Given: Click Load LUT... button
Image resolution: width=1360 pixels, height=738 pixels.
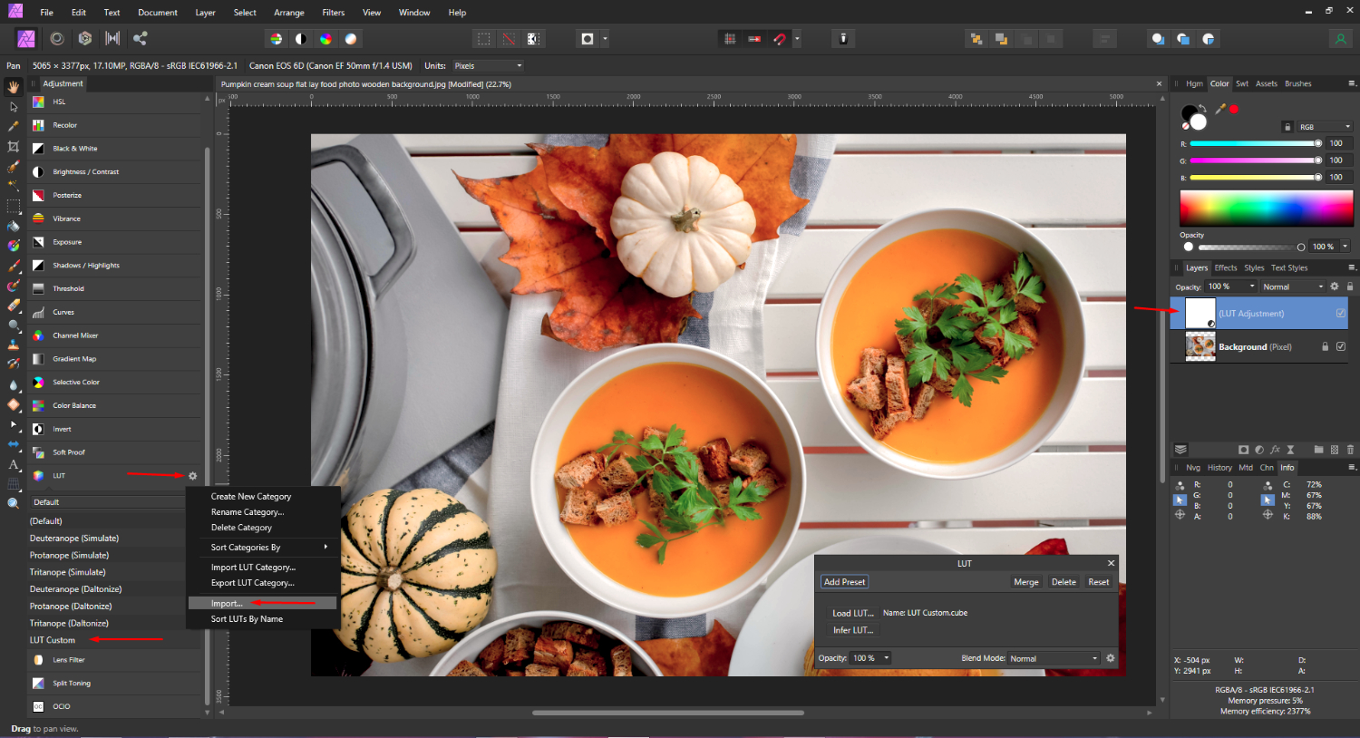Looking at the screenshot, I should (853, 613).
